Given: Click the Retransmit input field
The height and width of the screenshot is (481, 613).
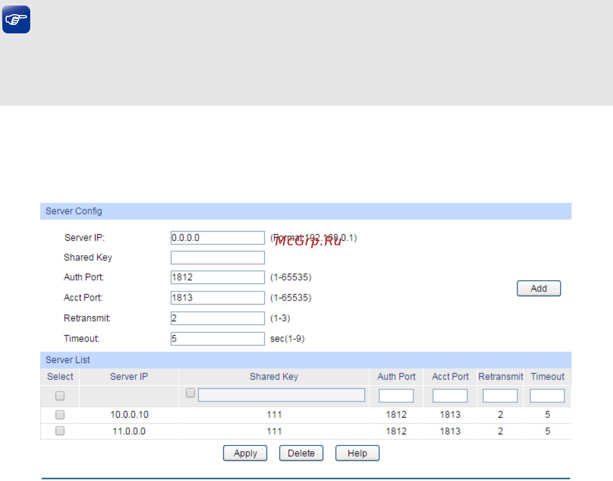Looking at the screenshot, I should pos(218,318).
